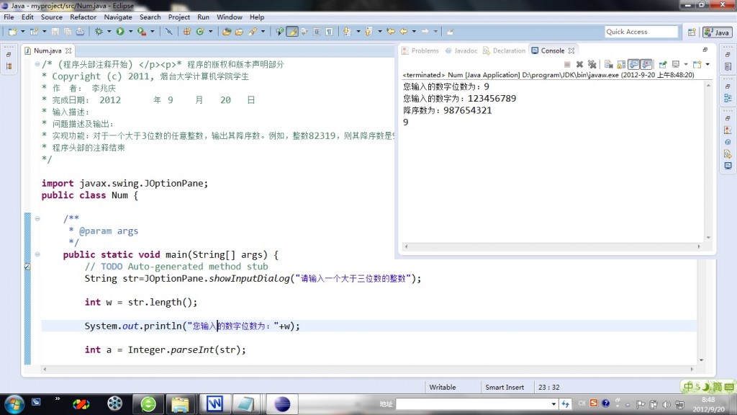Viewport: 737px width, 415px height.
Task: Click the New file toolbar icon
Action: (13, 32)
